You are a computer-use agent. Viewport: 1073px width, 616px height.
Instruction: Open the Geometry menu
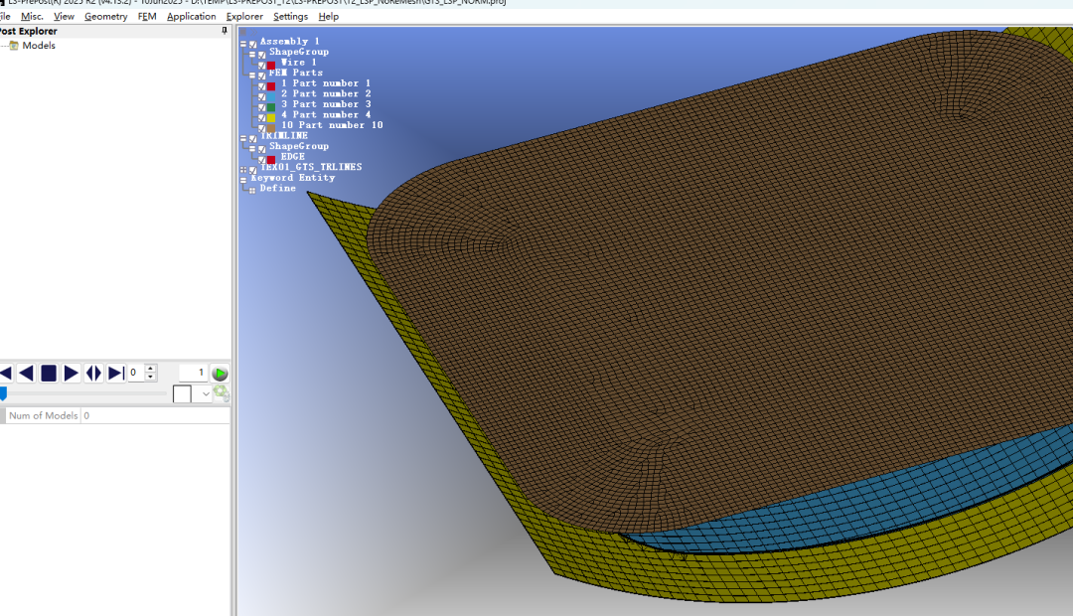[106, 17]
